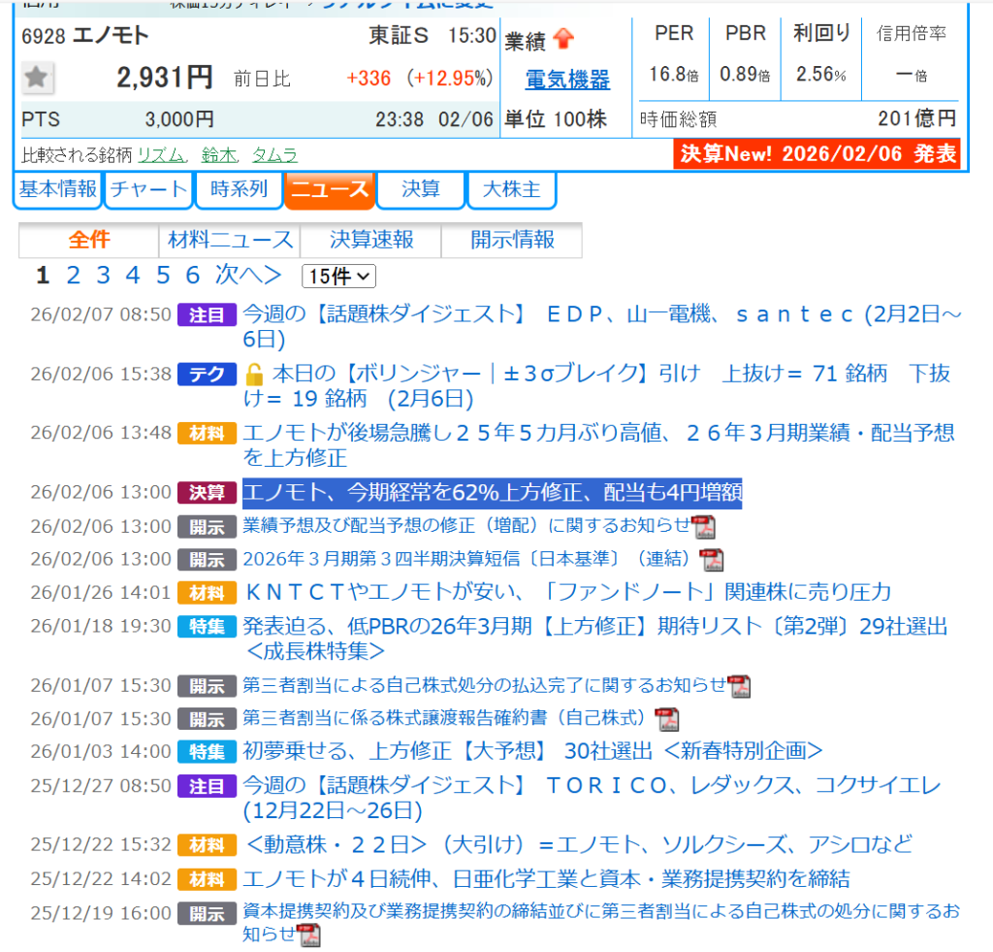Open the 電気機器 sector link
Screen dimensions: 993x952
point(567,80)
